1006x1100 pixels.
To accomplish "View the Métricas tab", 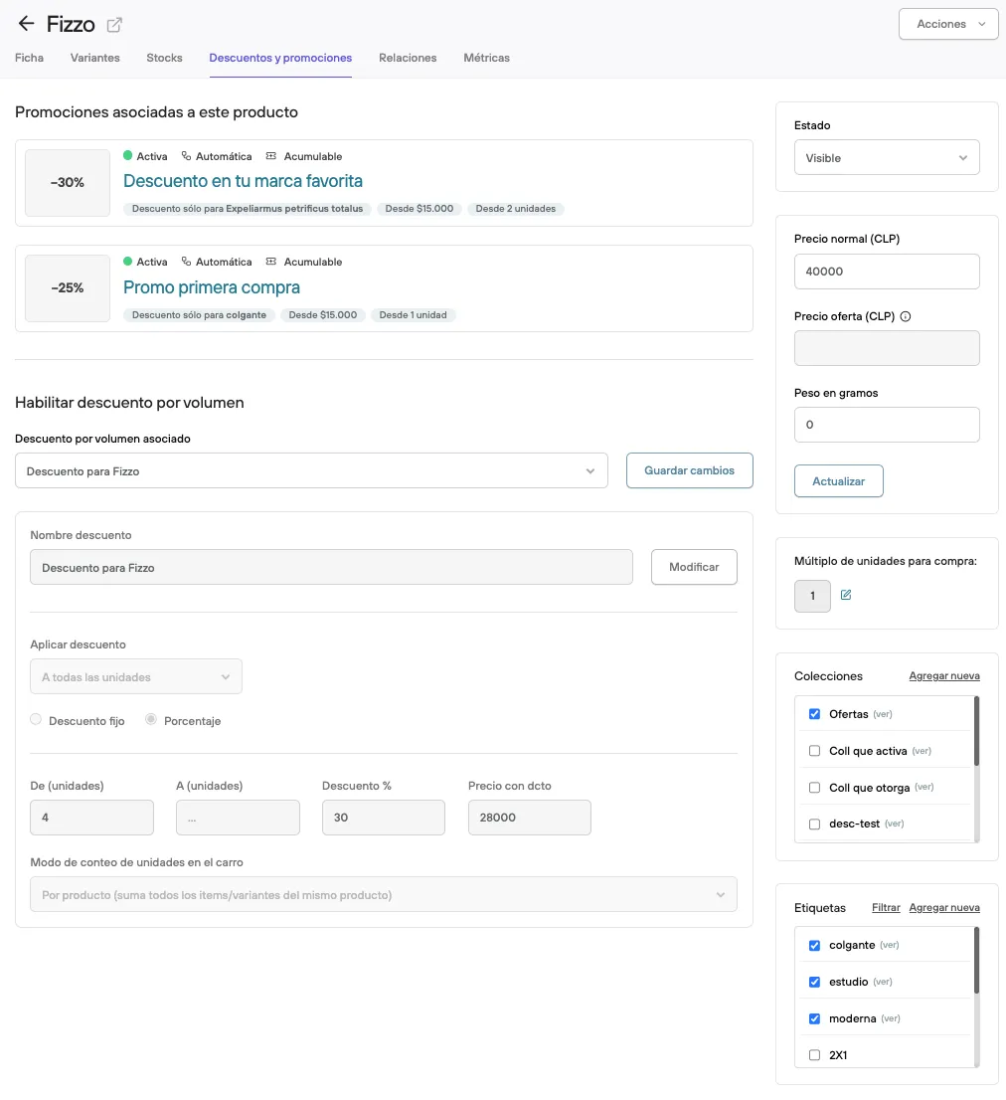I will 486,58.
